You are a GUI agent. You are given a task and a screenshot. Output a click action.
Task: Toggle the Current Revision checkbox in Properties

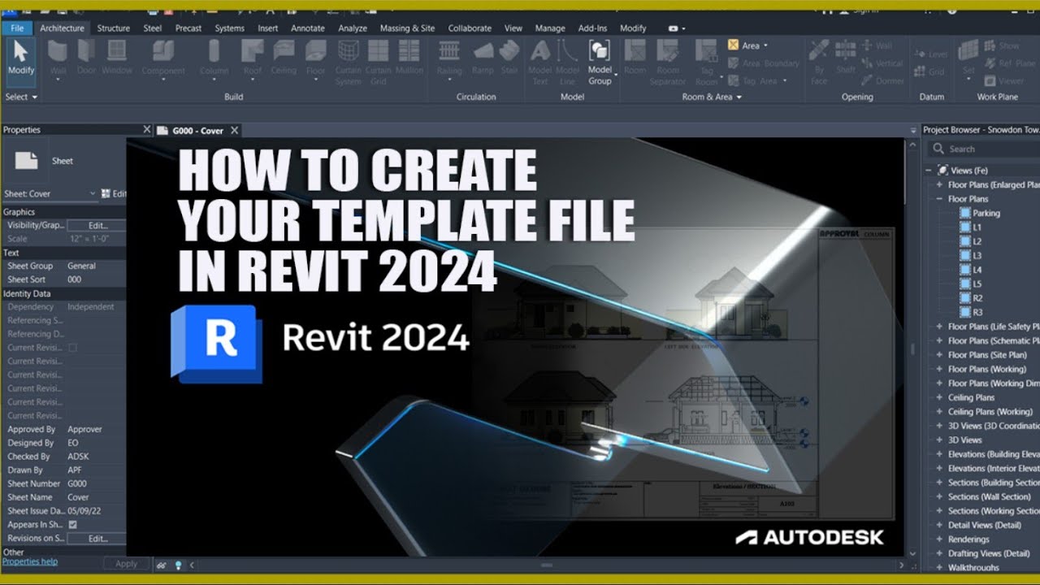tap(73, 348)
